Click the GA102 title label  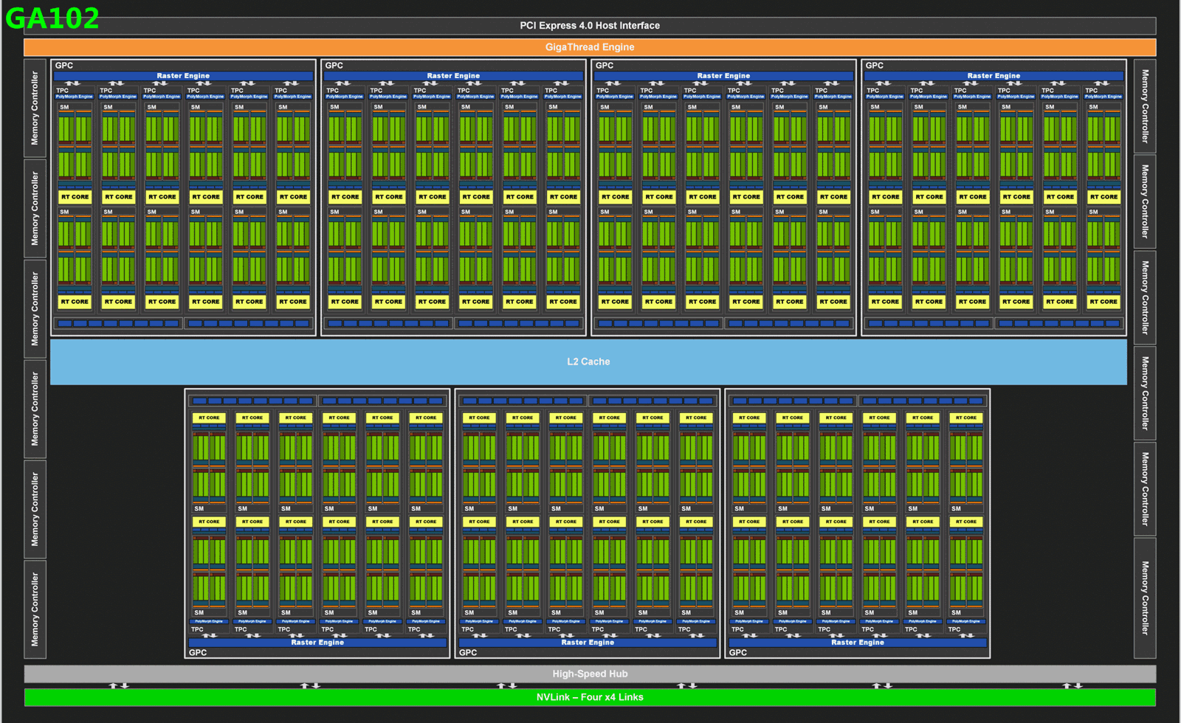point(52,18)
